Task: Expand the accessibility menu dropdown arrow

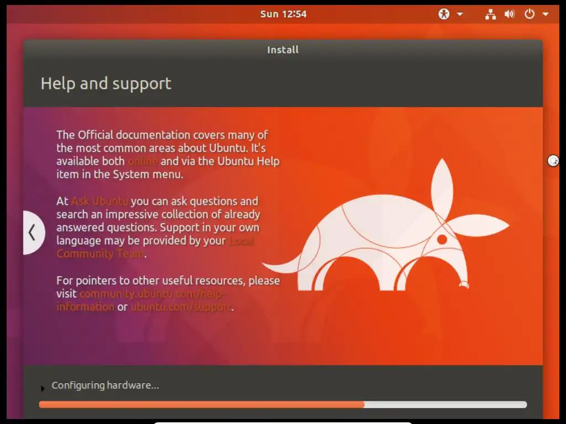Action: coord(460,14)
